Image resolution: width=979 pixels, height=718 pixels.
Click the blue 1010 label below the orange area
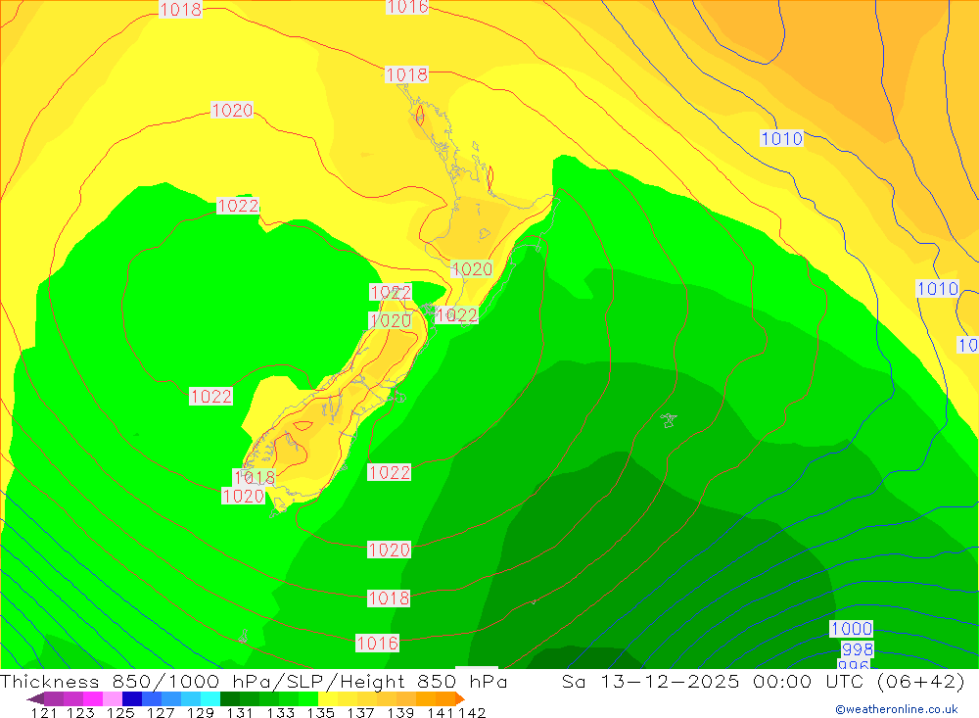click(x=781, y=139)
